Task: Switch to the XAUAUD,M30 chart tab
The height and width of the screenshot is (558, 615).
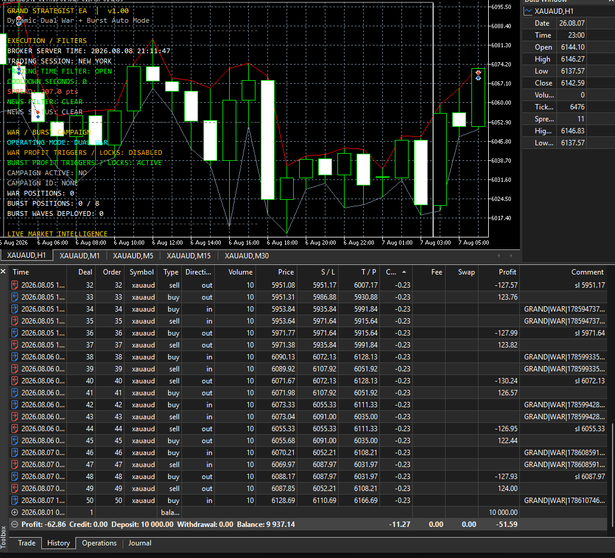Action: pos(246,255)
